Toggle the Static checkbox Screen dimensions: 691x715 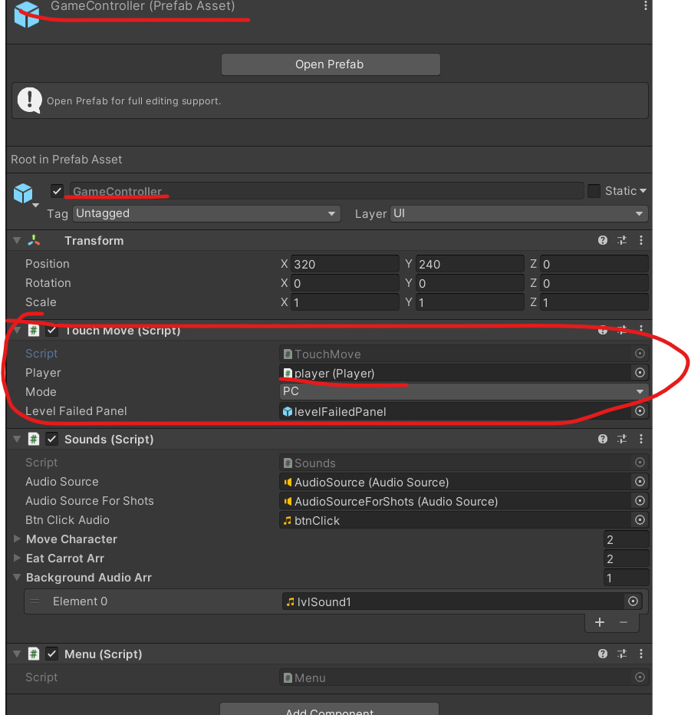(594, 190)
